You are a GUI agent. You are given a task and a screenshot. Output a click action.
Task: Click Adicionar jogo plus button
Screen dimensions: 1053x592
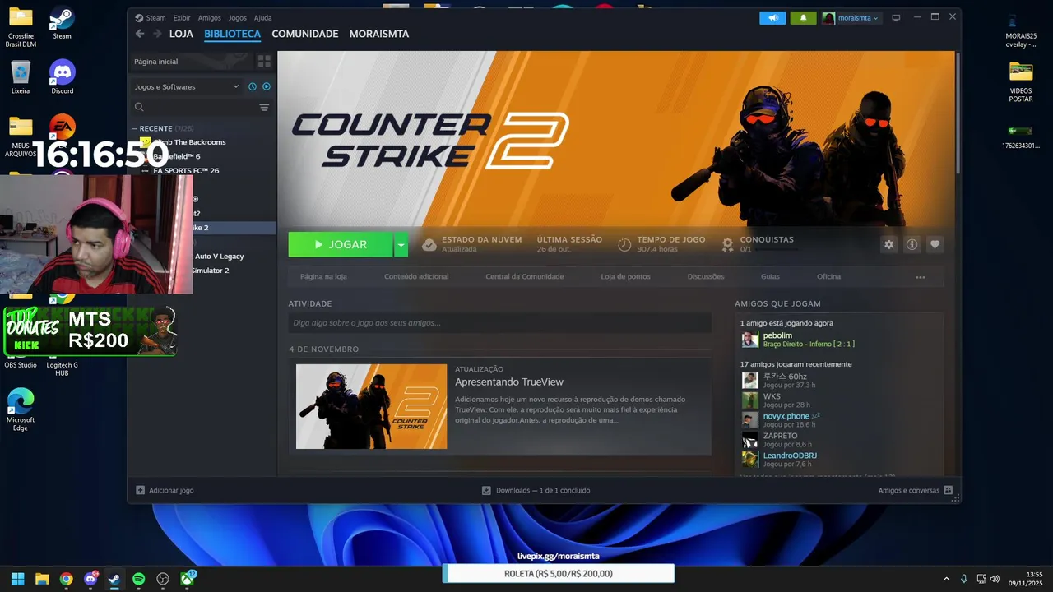coord(141,490)
